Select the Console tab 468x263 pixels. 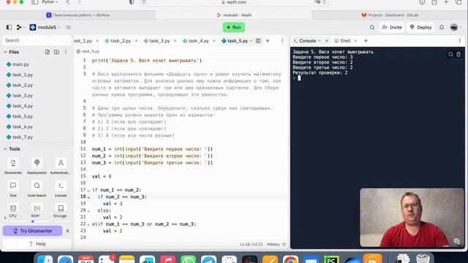(307, 41)
